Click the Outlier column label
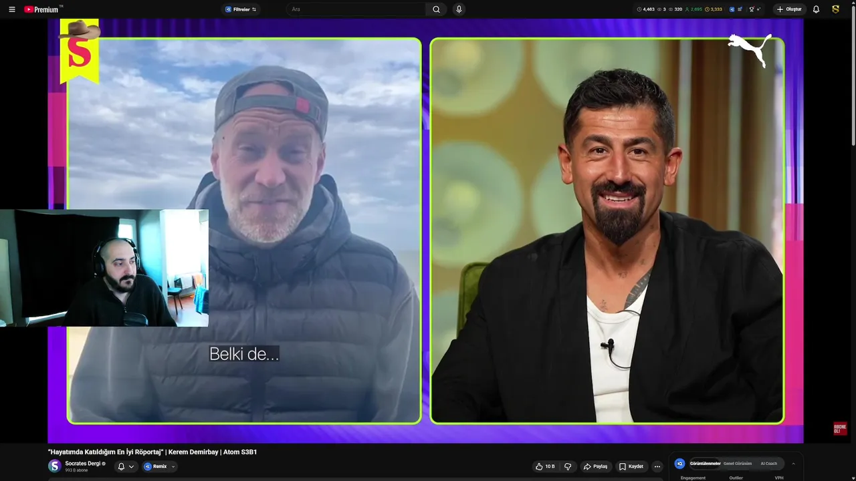 [736, 478]
